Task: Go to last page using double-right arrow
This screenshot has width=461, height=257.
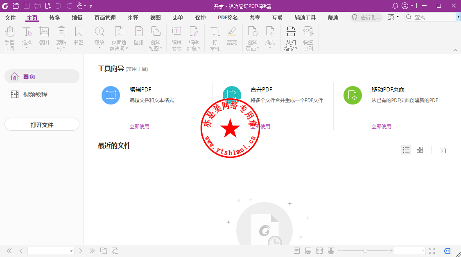Action: click(x=92, y=251)
